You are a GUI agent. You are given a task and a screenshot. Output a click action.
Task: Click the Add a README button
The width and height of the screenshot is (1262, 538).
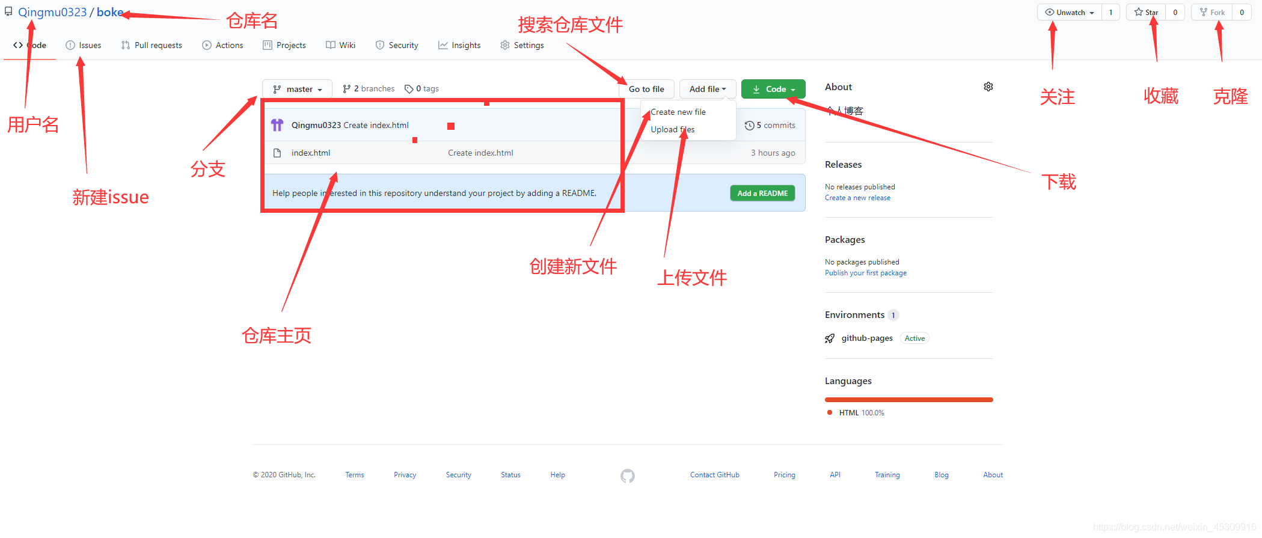pos(762,193)
